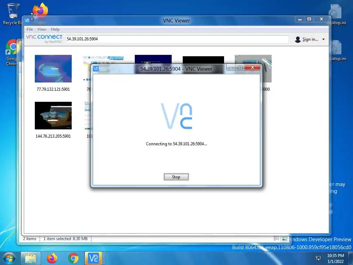Open the Windows Start menu
Viewport: 353px width, 265px height.
pyautogui.click(x=9, y=258)
